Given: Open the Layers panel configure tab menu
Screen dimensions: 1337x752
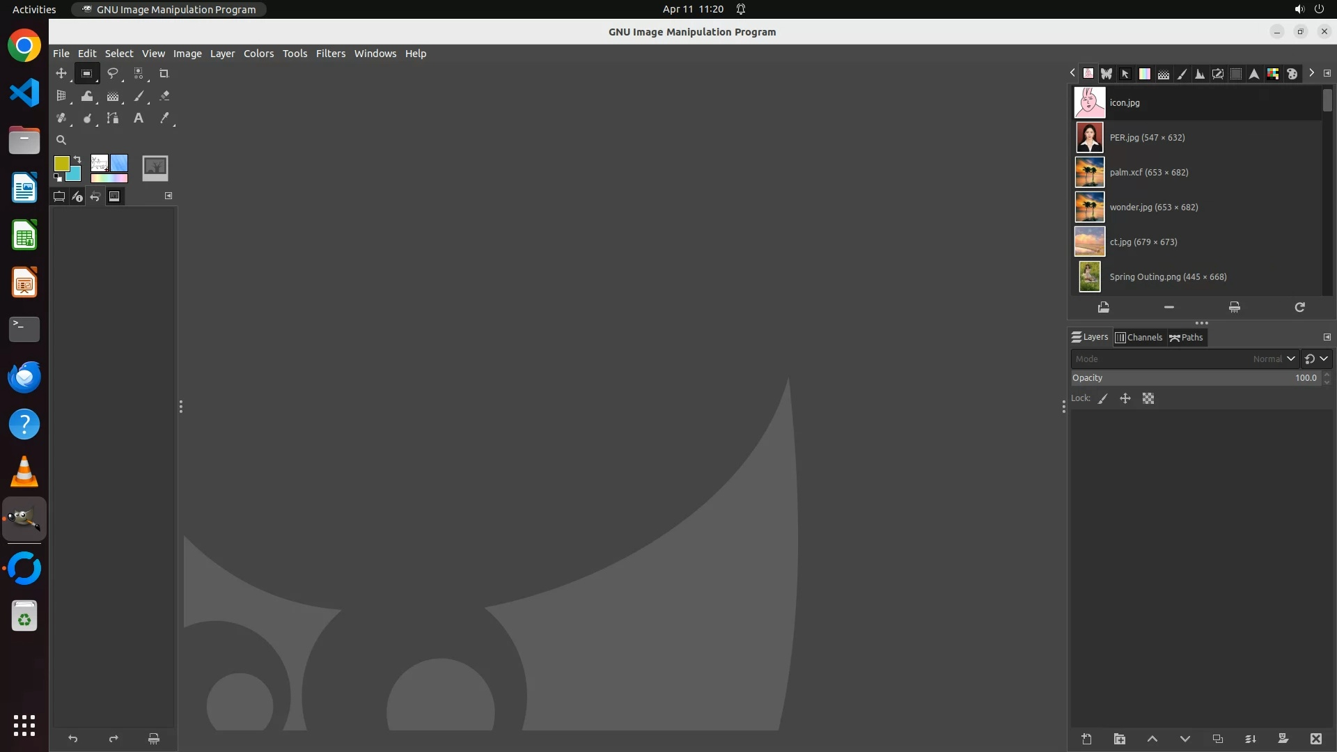Looking at the screenshot, I should click(1327, 337).
